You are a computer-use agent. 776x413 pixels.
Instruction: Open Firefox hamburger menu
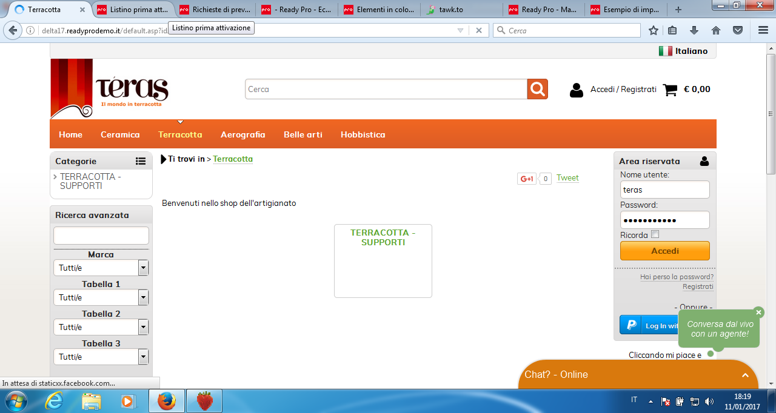(x=763, y=30)
